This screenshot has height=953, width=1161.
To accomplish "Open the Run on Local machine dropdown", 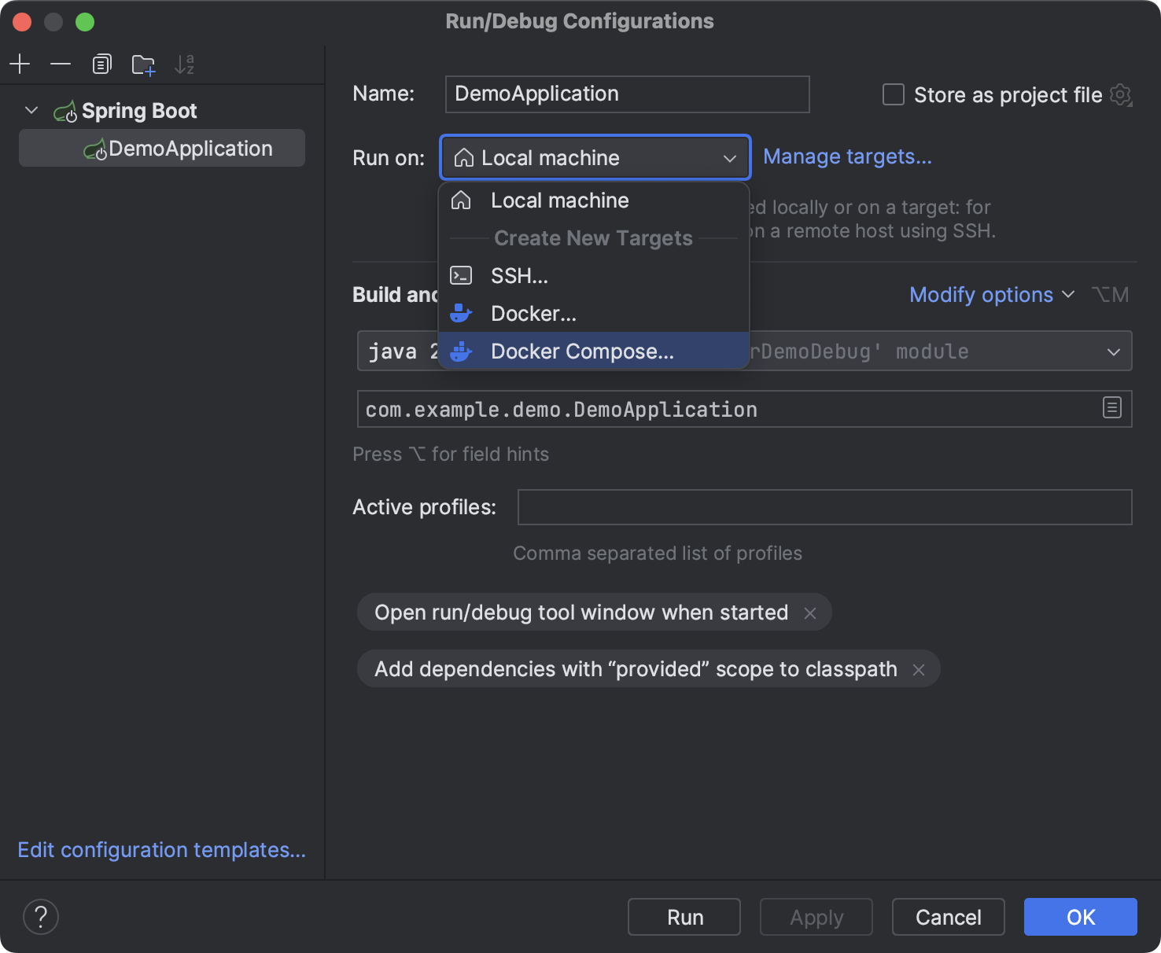I will click(595, 158).
